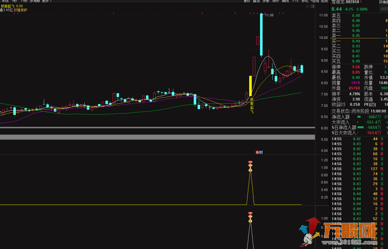The height and width of the screenshot is (249, 388).
Task: Click the -2.88% change value
Action: (362, 9)
